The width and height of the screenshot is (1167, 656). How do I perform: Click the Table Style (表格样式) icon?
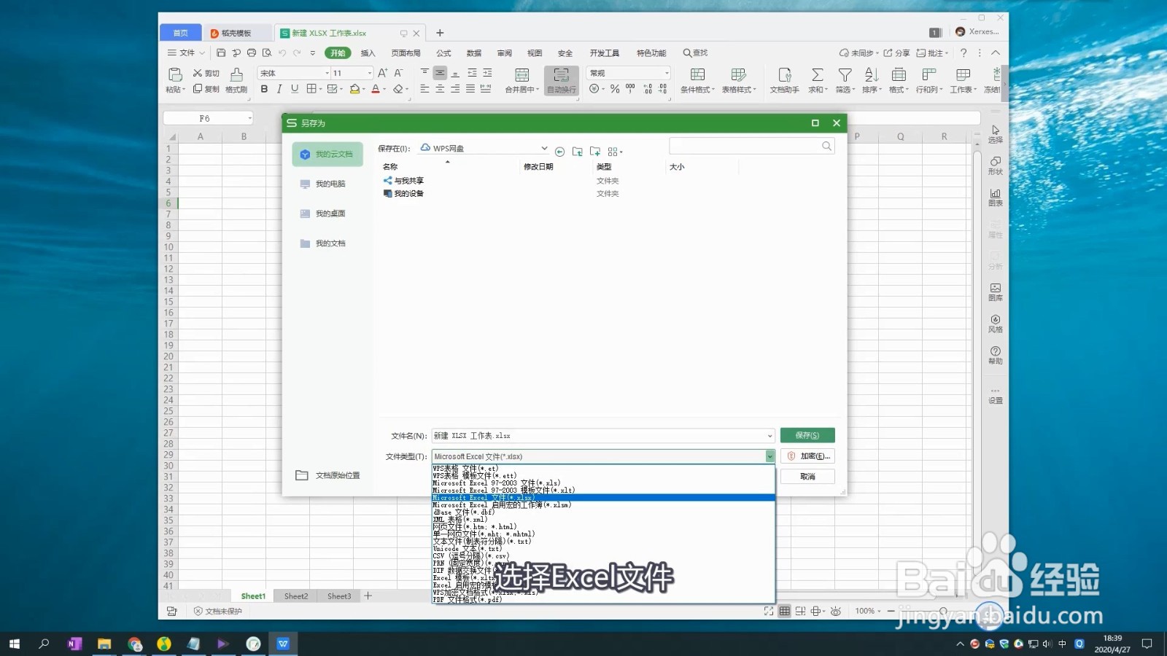738,75
